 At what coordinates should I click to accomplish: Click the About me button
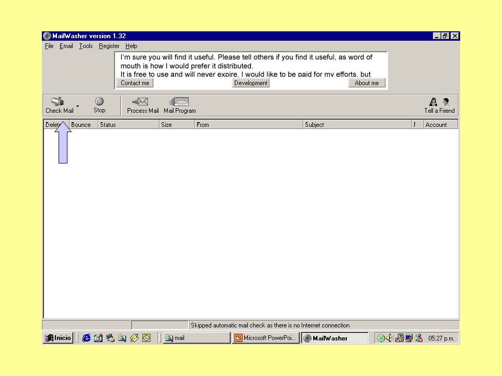pyautogui.click(x=367, y=83)
